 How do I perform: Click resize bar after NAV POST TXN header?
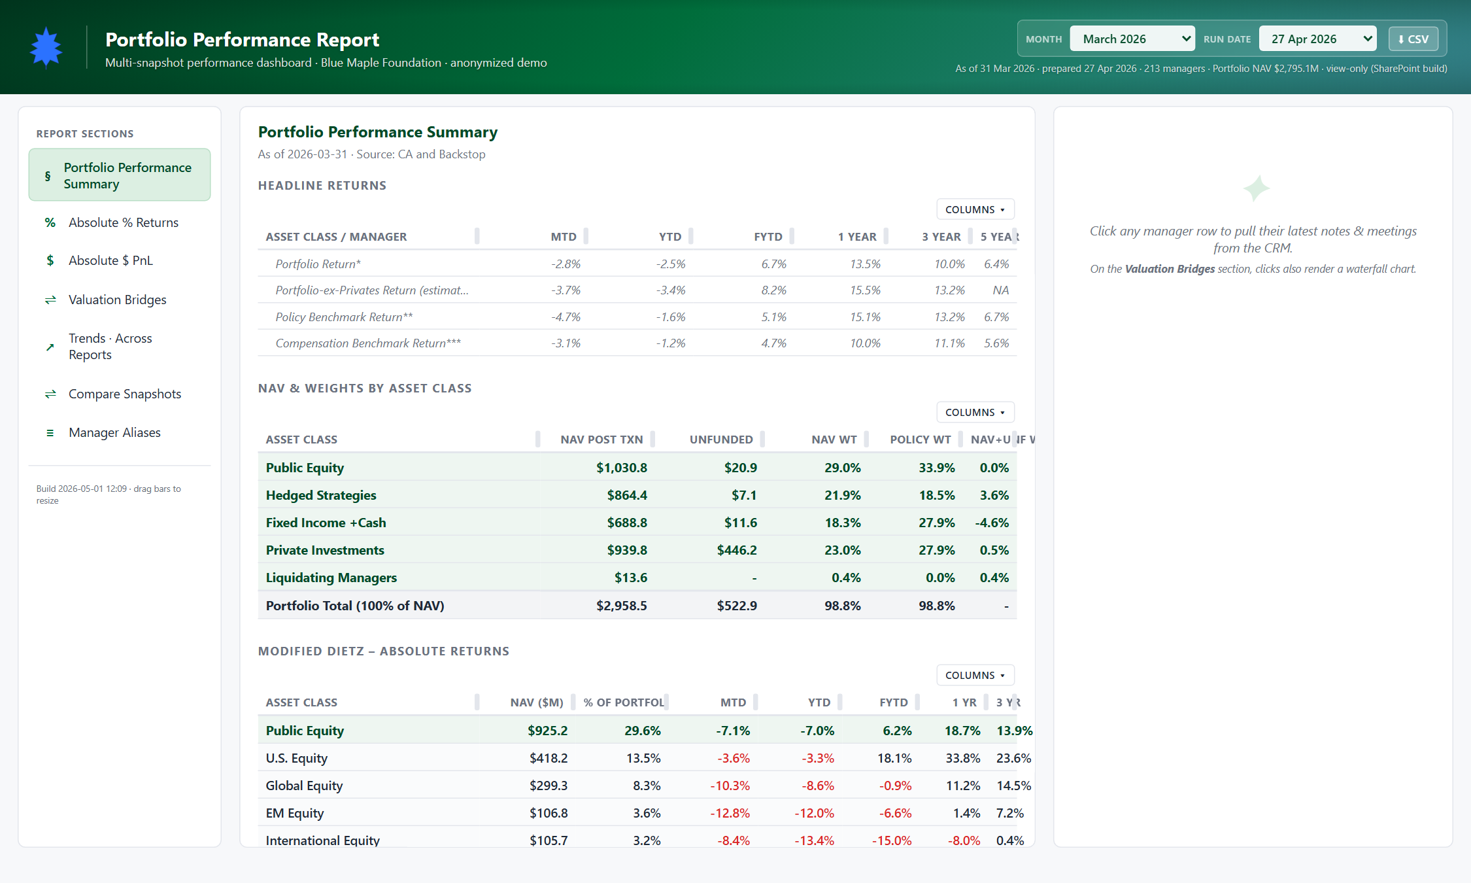coord(652,439)
